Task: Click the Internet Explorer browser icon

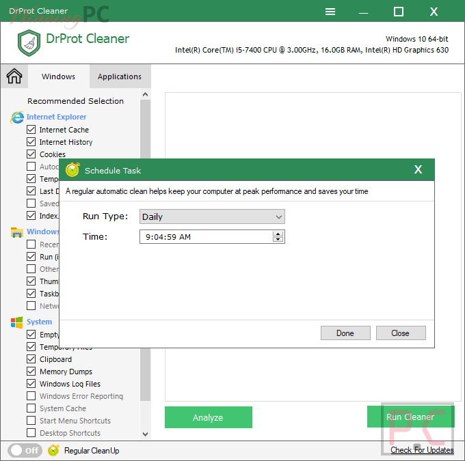Action: (x=17, y=117)
